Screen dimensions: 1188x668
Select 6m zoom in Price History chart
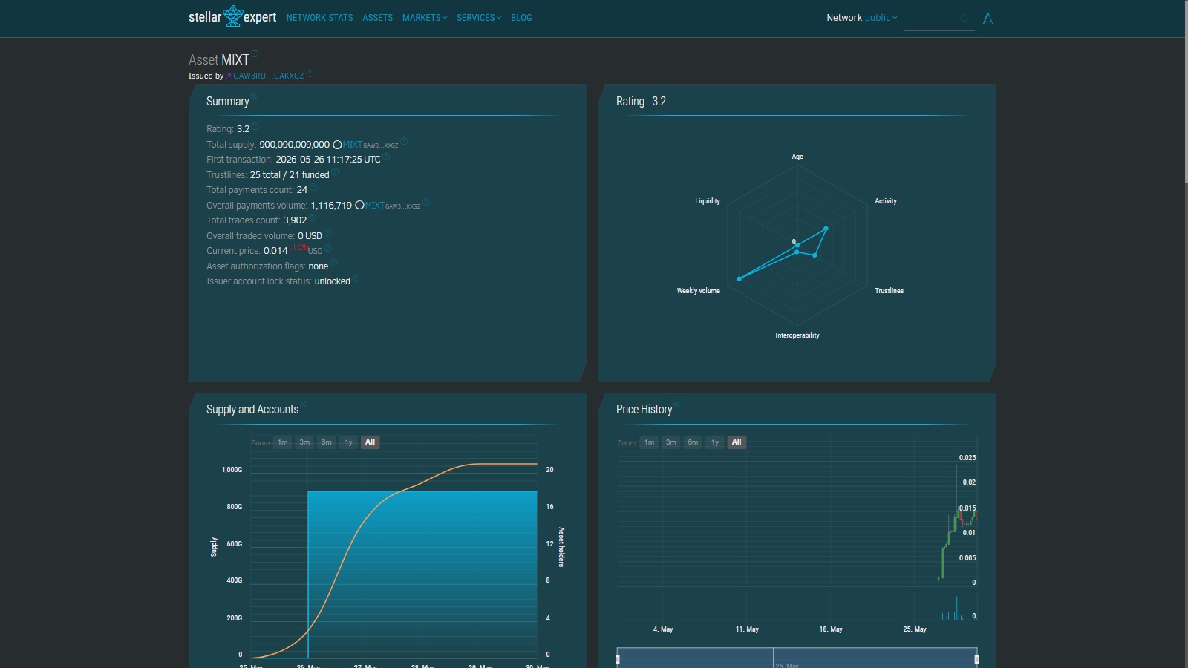coord(693,442)
